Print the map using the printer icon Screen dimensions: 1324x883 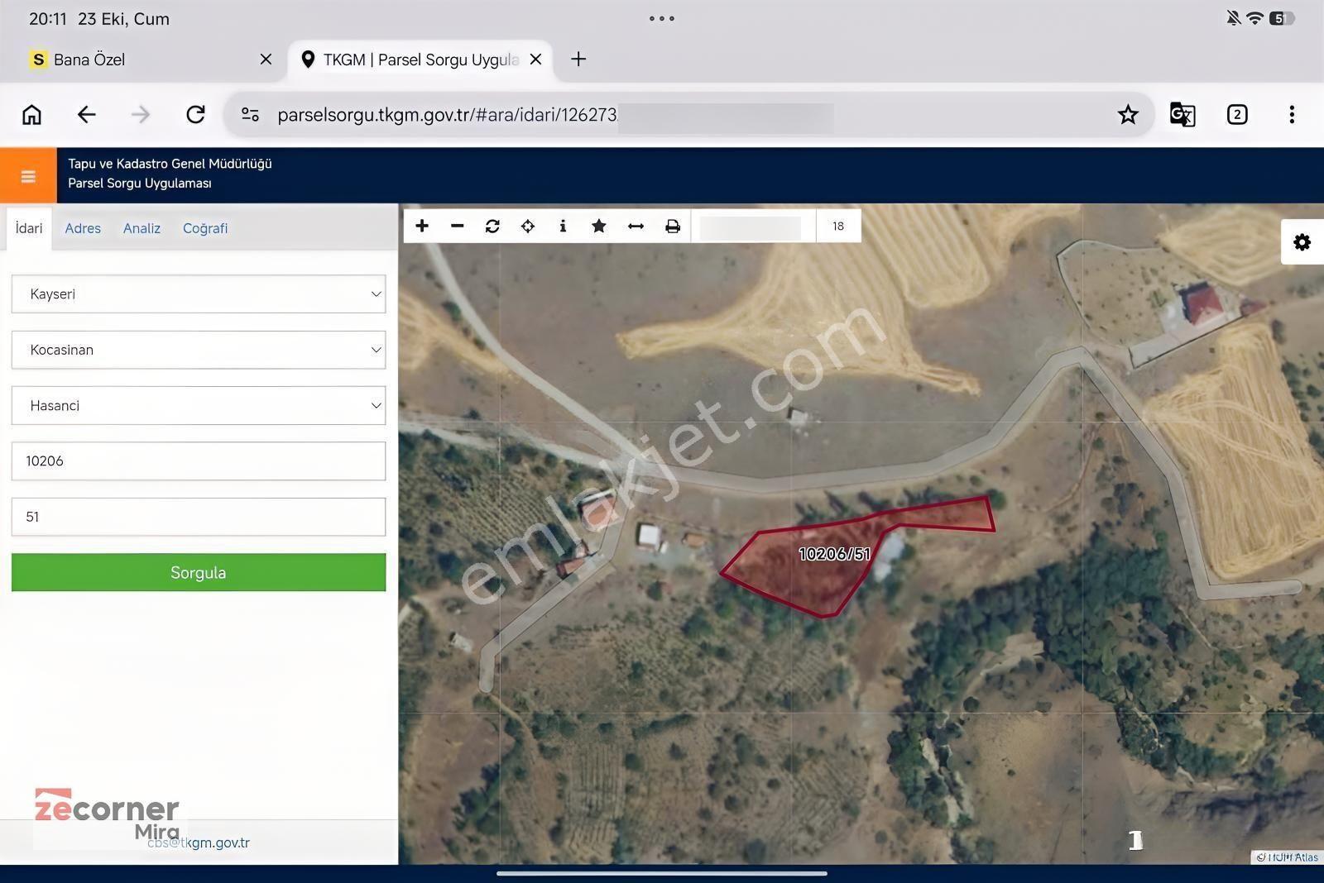tap(673, 226)
